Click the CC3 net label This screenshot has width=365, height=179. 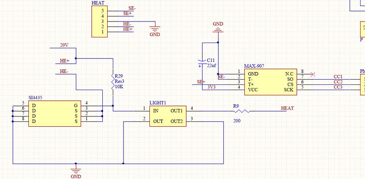(x=338, y=87)
